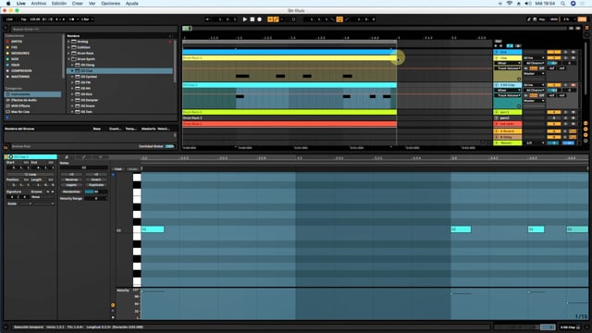Click the Randomize velocity button
Viewport: 592px width, 333px height.
click(x=71, y=191)
